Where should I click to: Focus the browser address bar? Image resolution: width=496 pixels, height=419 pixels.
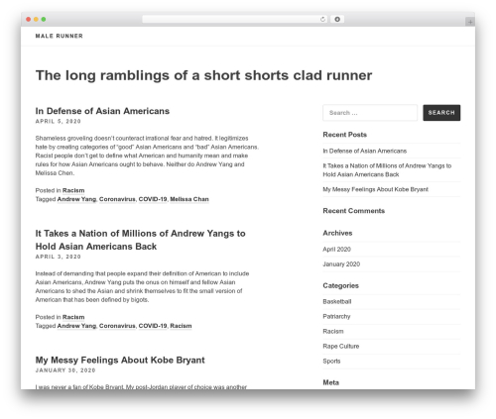pyautogui.click(x=234, y=20)
